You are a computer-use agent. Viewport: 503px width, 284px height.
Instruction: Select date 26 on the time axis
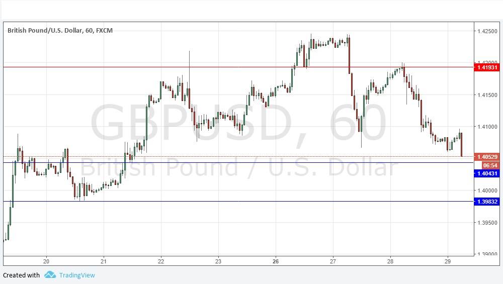click(276, 261)
